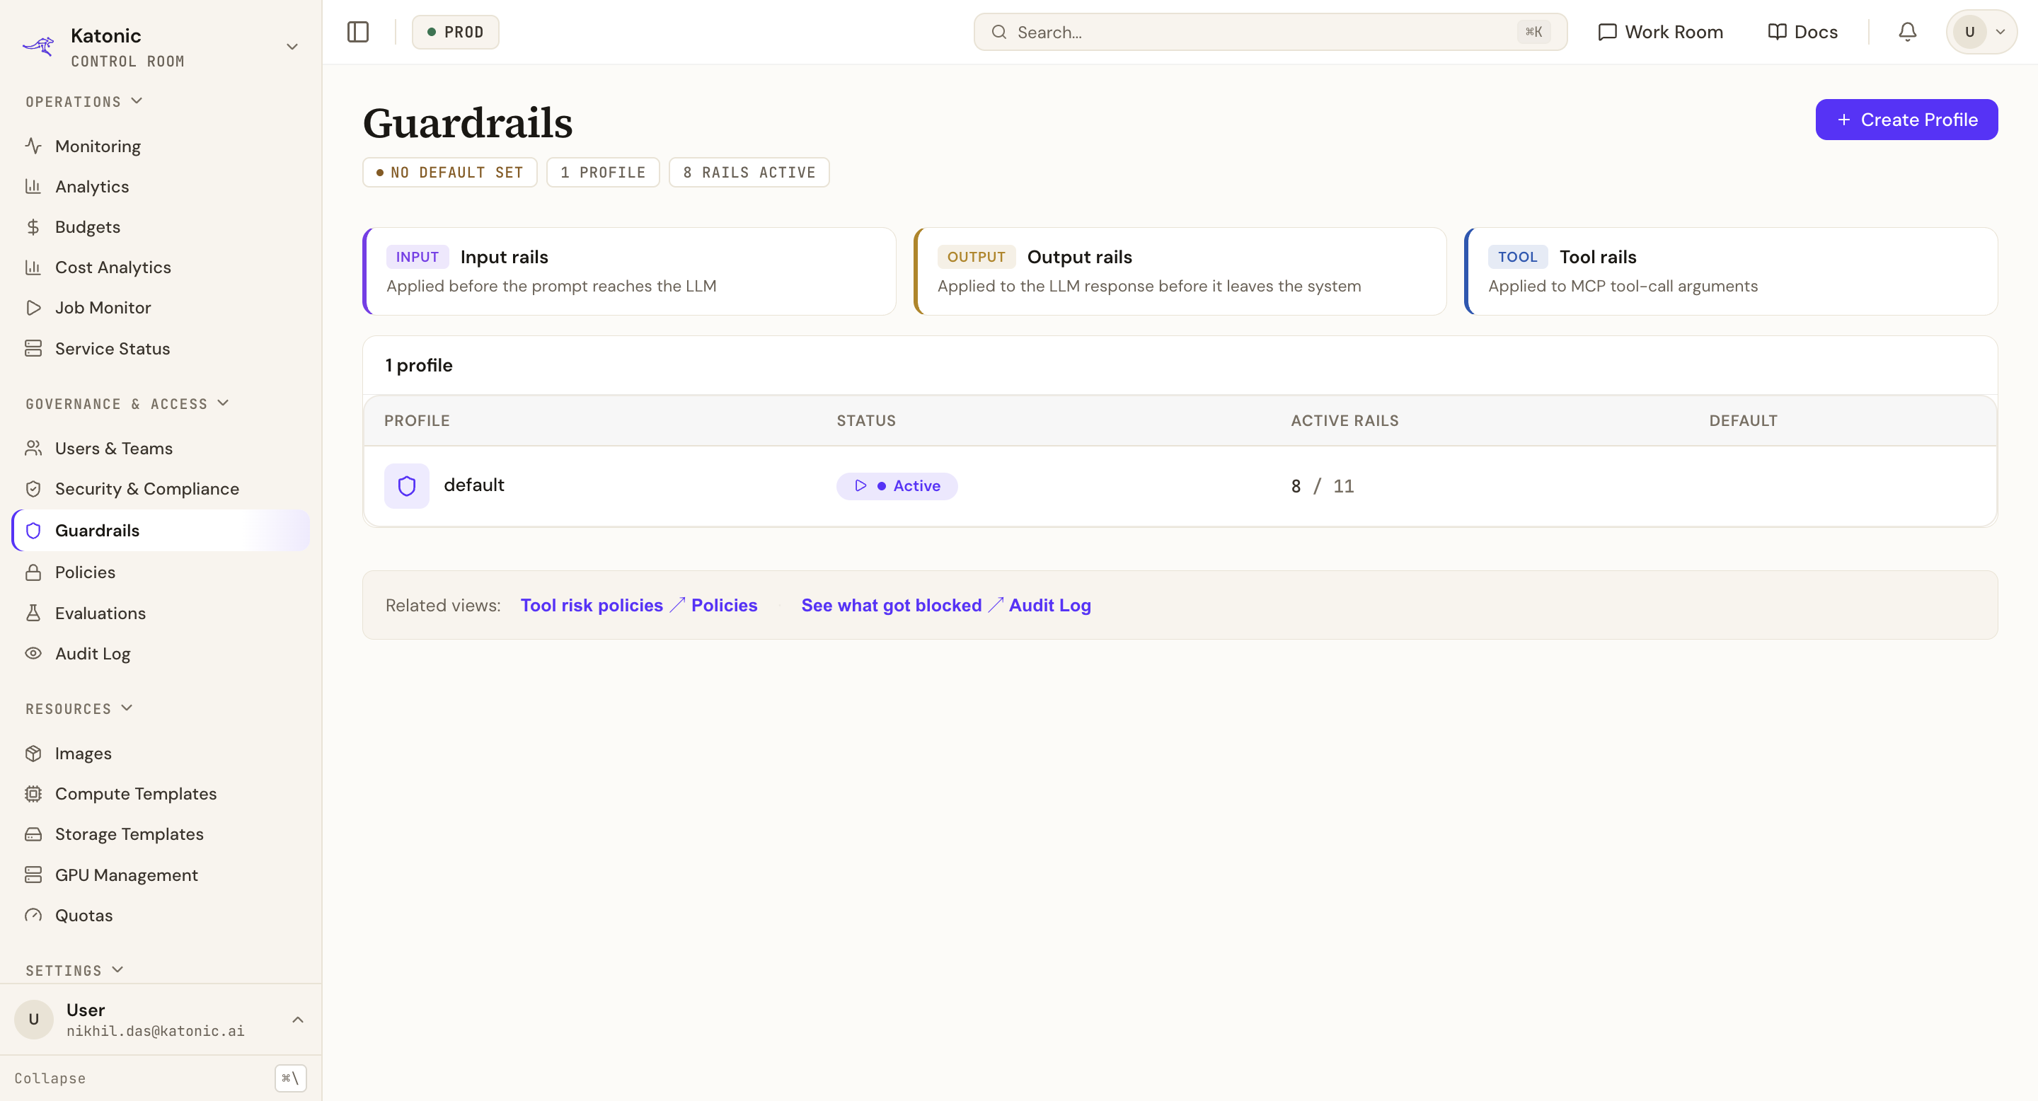2038x1101 pixels.
Task: Open Evaluations in sidebar
Action: point(161,613)
